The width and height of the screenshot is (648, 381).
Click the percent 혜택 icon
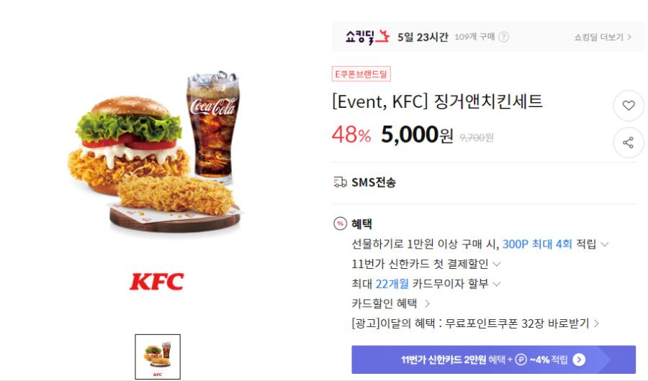(x=340, y=224)
